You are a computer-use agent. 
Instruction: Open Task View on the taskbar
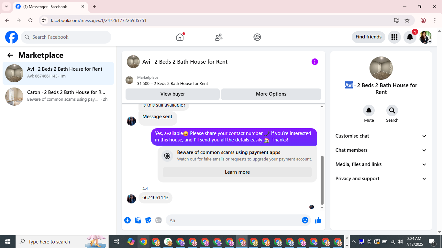pyautogui.click(x=116, y=242)
